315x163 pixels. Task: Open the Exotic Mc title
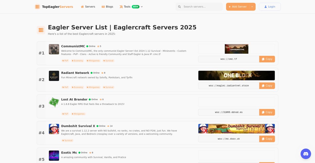click(69, 152)
